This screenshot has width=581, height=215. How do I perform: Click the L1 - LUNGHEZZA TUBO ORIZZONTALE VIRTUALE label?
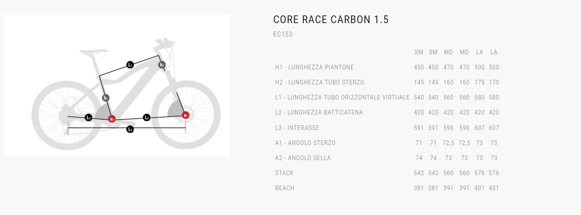[342, 97]
